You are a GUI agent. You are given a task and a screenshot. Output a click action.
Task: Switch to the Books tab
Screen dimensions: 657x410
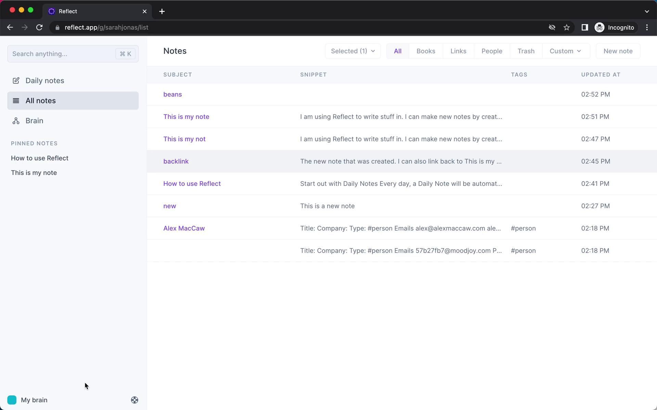pos(426,51)
